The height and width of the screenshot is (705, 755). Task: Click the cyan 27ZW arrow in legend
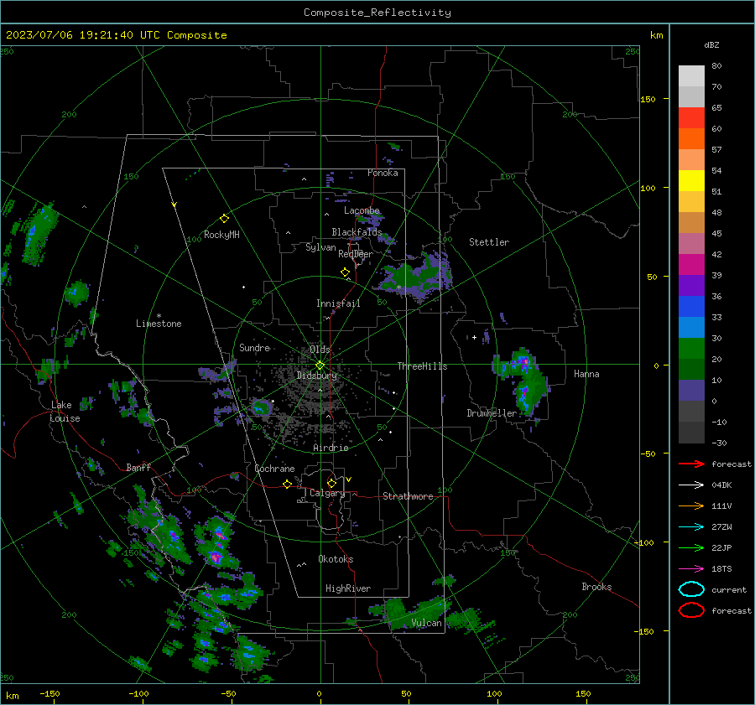click(691, 527)
